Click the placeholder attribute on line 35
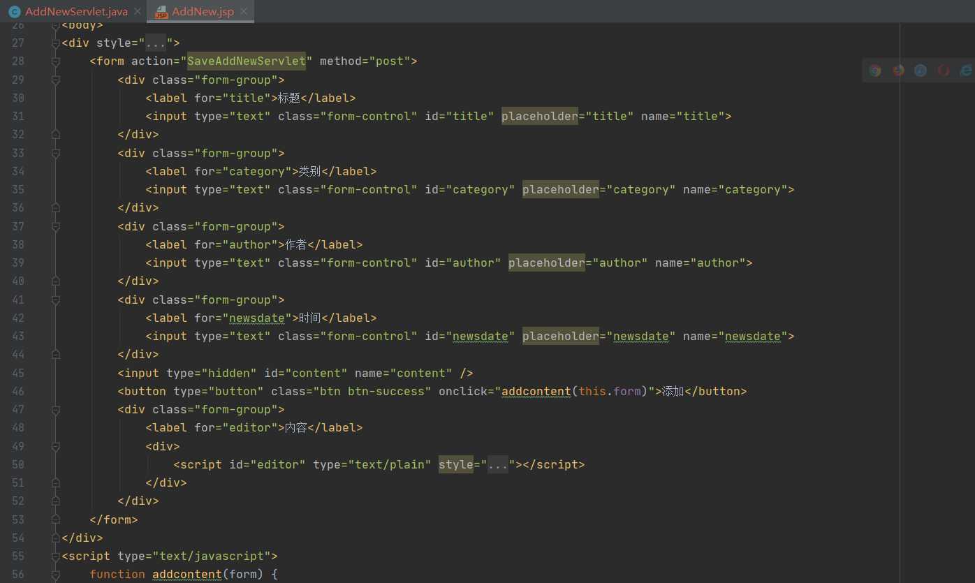This screenshot has height=583, width=975. tap(561, 189)
